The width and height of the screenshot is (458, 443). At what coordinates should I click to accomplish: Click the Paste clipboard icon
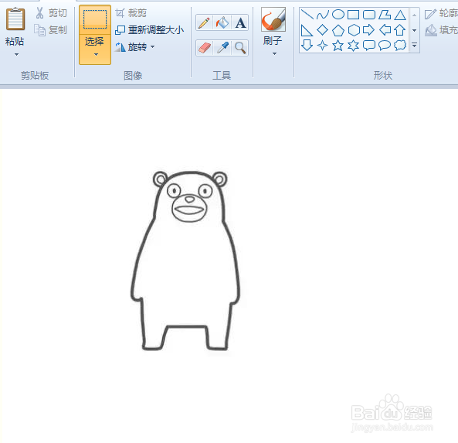[x=15, y=19]
